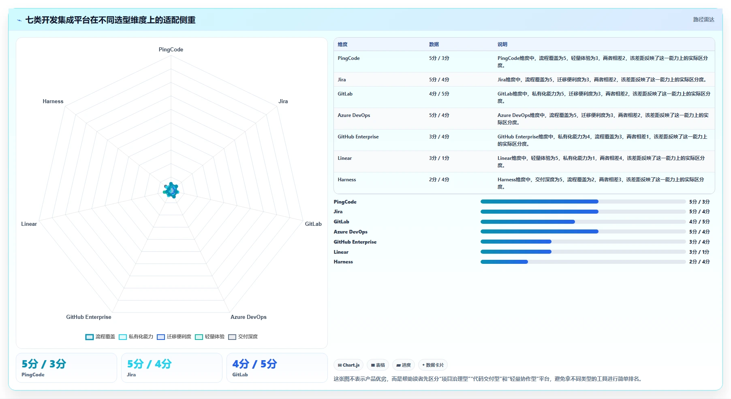
Task: Click the Jira row description text
Action: coord(603,80)
